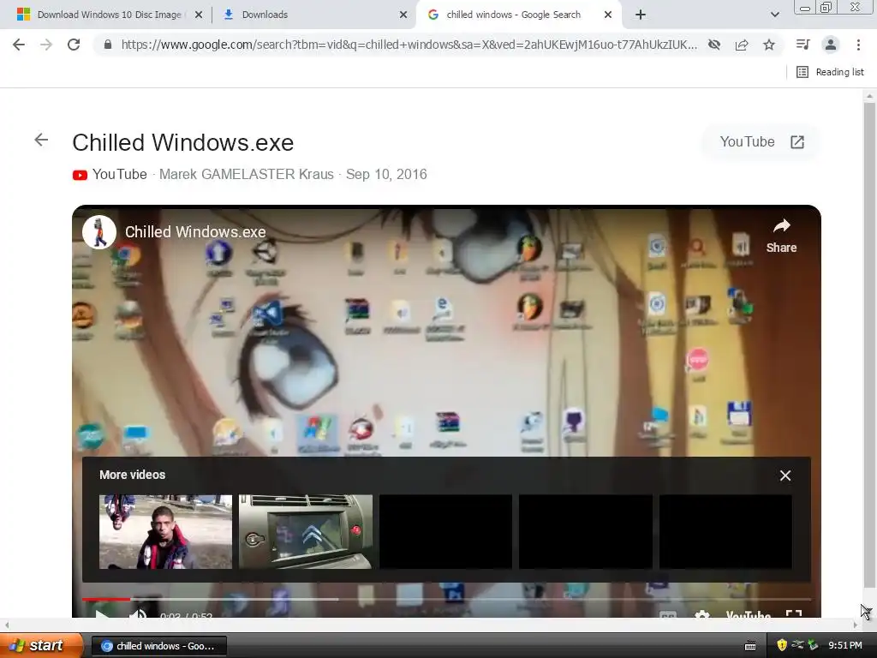Viewport: 877px width, 658px height.
Task: Return to results with the page back arrow
Action: click(41, 140)
